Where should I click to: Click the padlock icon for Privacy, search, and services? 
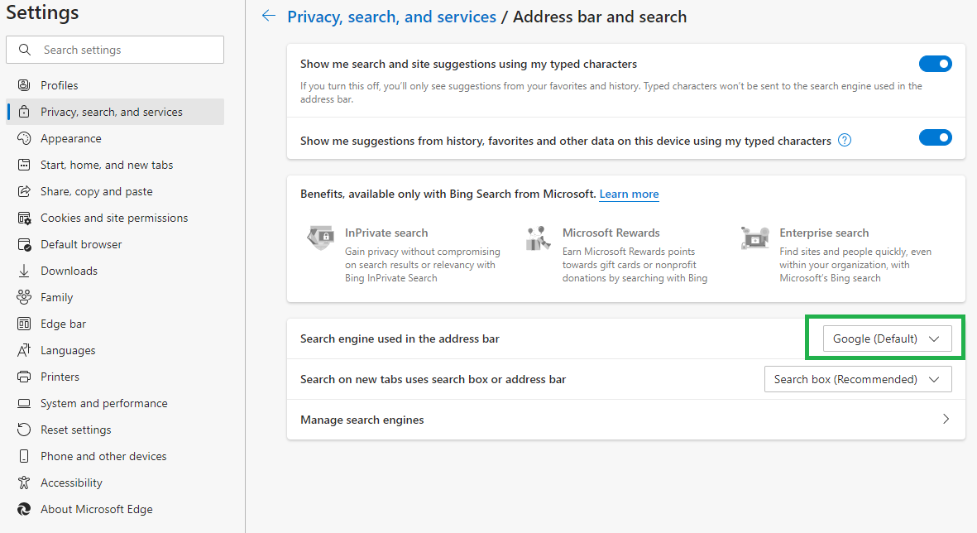point(24,112)
